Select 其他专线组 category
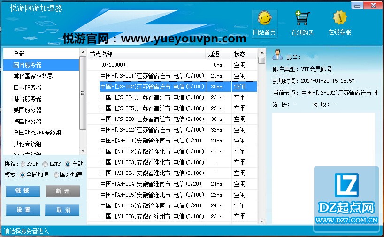This screenshot has height=237, width=384. tap(41, 144)
